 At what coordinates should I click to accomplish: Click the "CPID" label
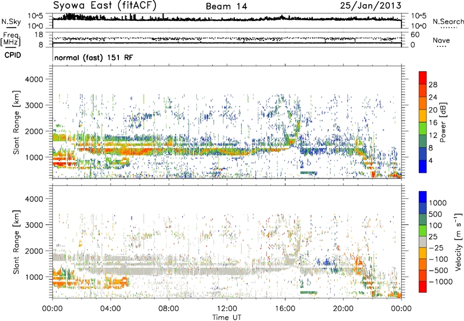13,55
